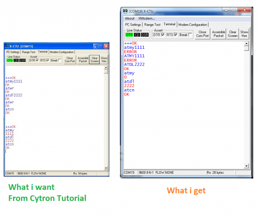Image resolution: width=258 pixels, height=218 pixels.
Task: Click scroll down arrow in COM15 terminal
Action: pos(106,168)
